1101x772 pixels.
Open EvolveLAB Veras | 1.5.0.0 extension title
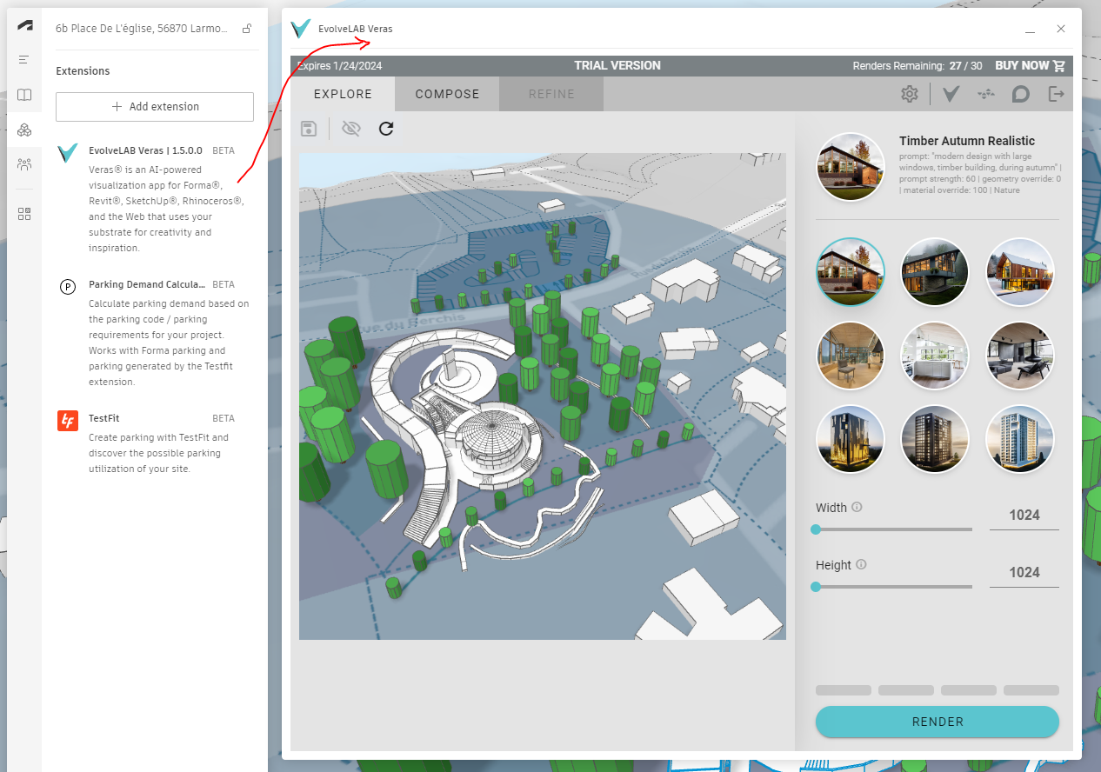(x=145, y=150)
